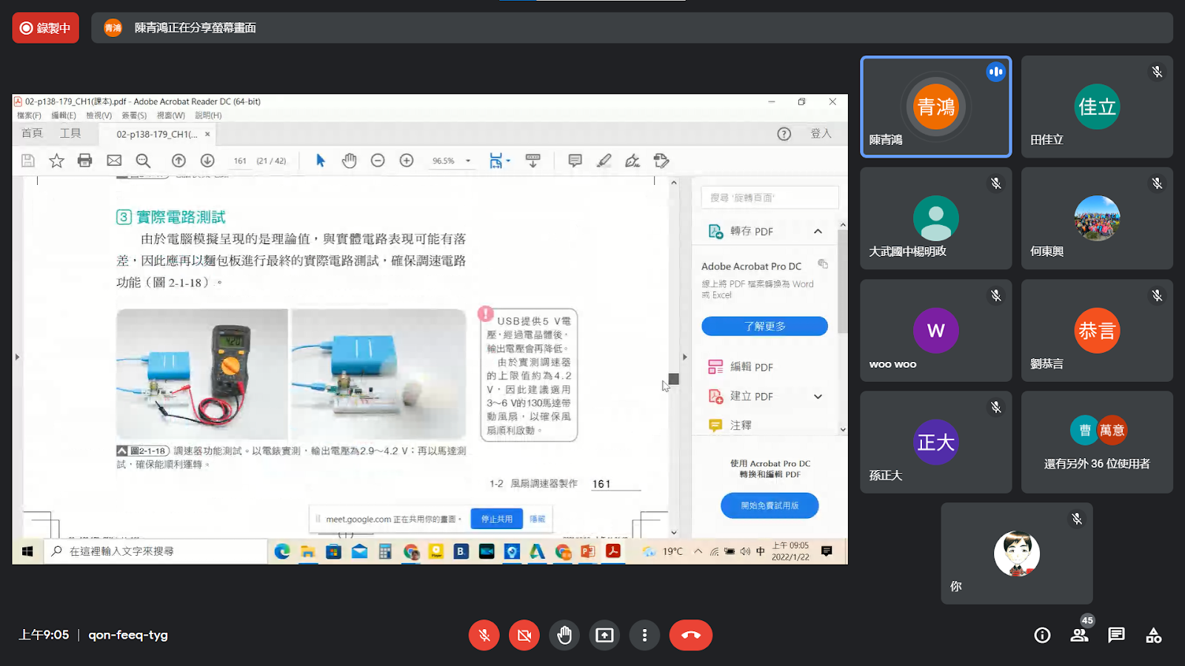Raise hand in the meeting

pyautogui.click(x=564, y=635)
